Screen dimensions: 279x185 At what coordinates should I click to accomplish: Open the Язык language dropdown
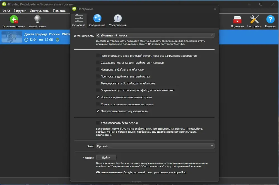[x=155, y=146]
